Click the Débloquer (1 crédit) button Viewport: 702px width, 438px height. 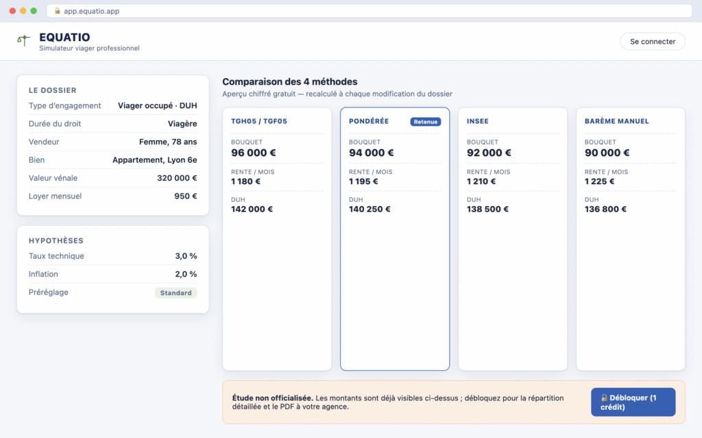point(633,402)
